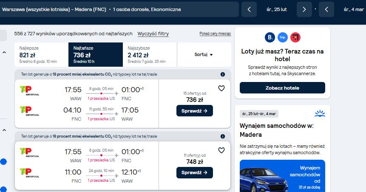Image resolution: width=366 pixels, height=192 pixels.
Task: Collapse the upper filter section chevron
Action: point(4,53)
